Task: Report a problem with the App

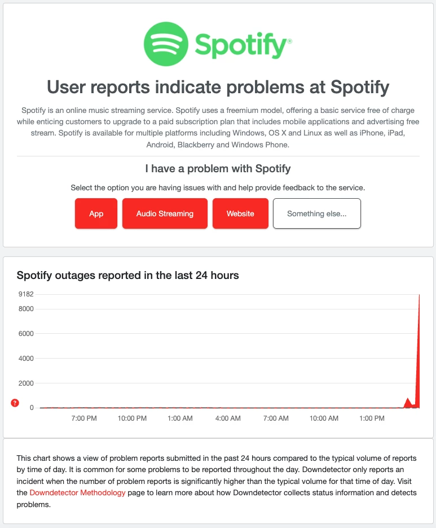Action: pos(96,213)
